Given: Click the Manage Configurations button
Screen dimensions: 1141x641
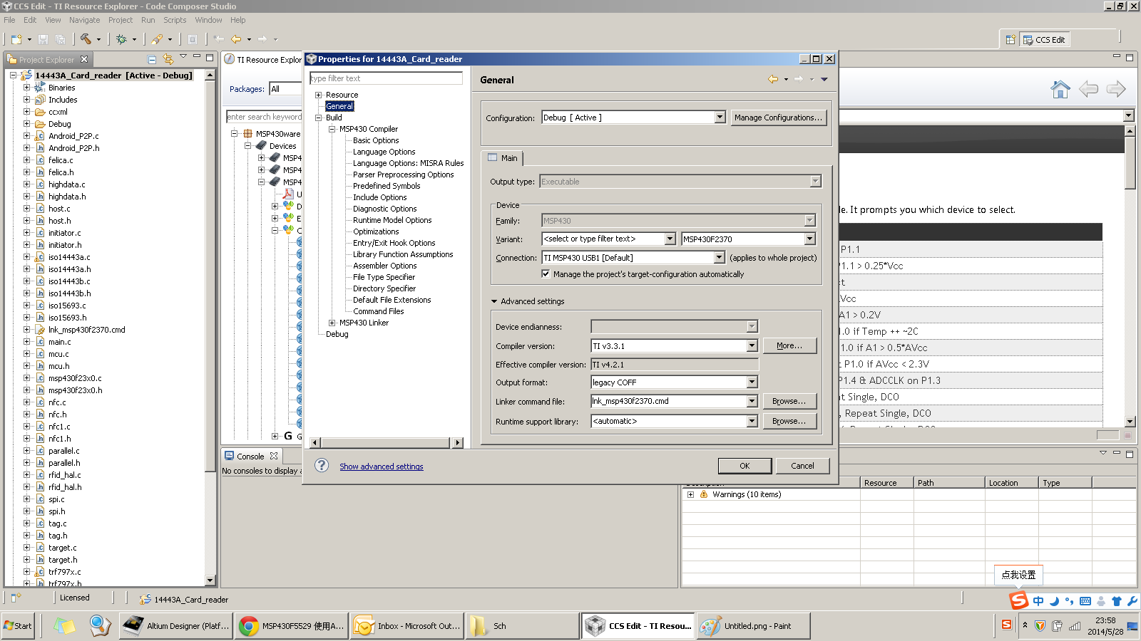Looking at the screenshot, I should tap(778, 118).
